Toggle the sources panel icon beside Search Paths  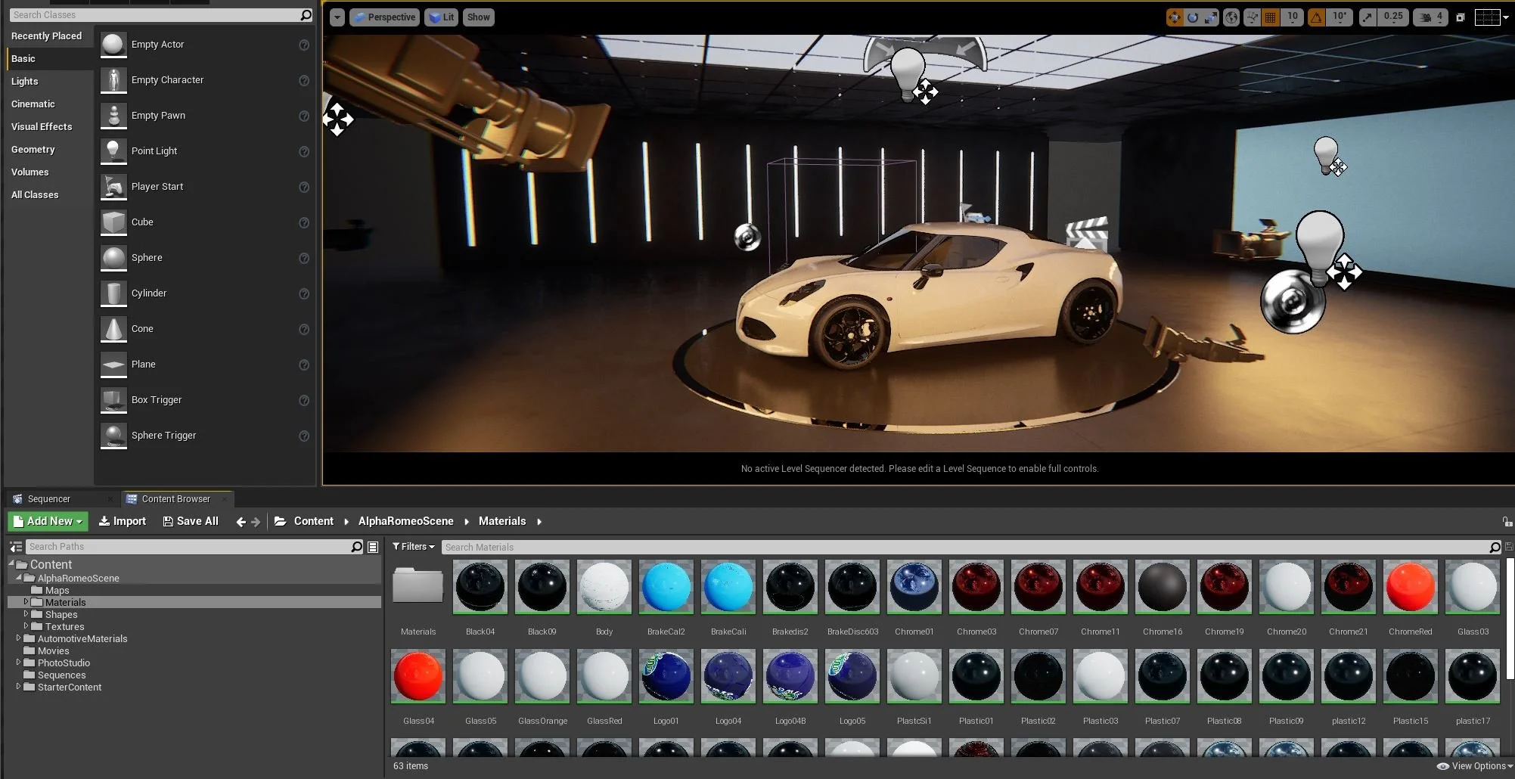15,547
